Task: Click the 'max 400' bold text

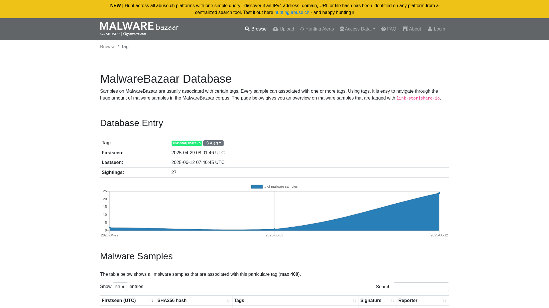Action: pyautogui.click(x=289, y=274)
